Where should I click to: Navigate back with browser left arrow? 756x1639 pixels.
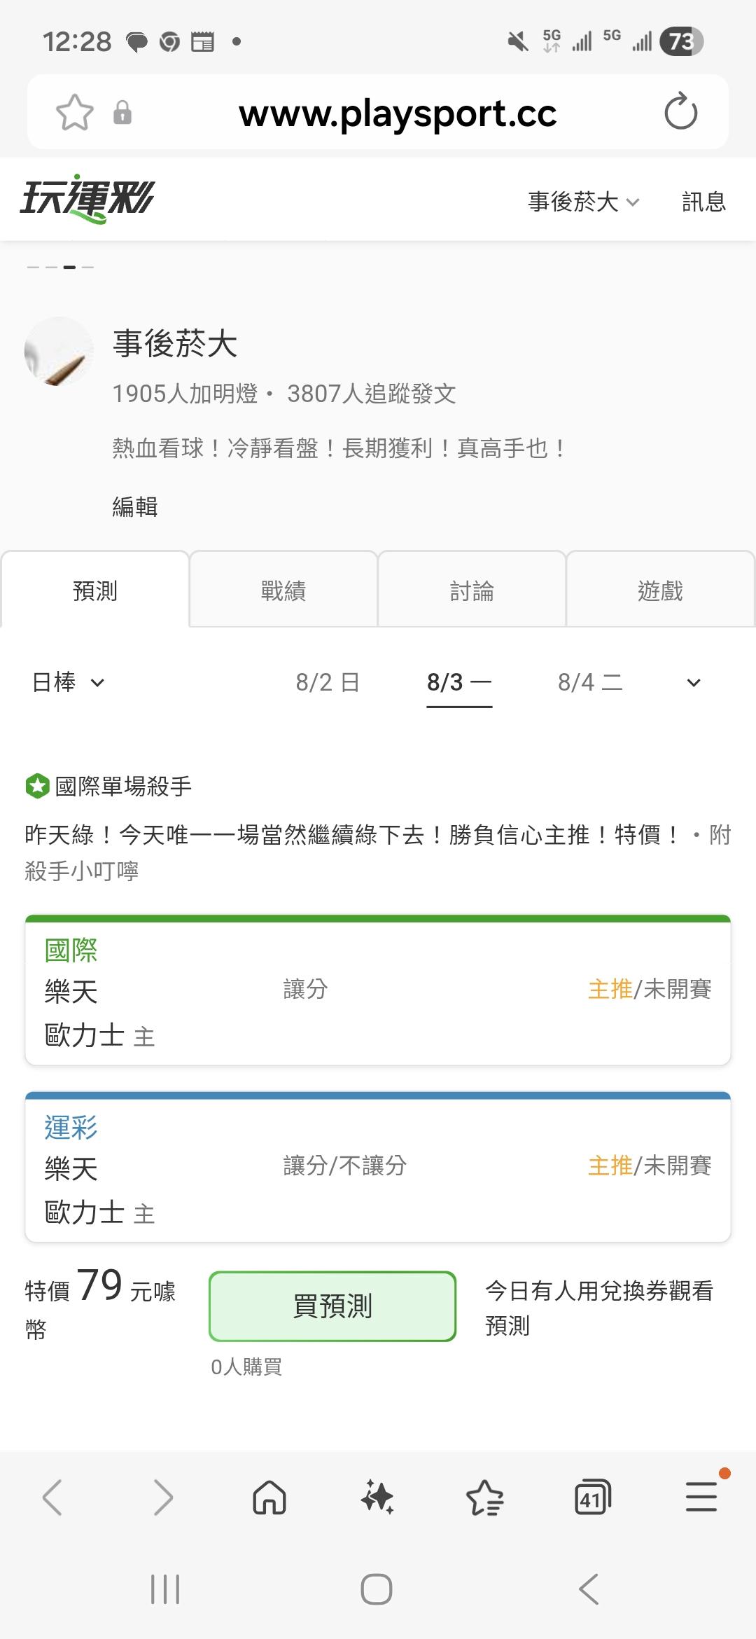coord(53,1498)
